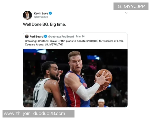151x120 pixels.
Task: Click Rod Beard's verified badge
Action: click(x=46, y=36)
